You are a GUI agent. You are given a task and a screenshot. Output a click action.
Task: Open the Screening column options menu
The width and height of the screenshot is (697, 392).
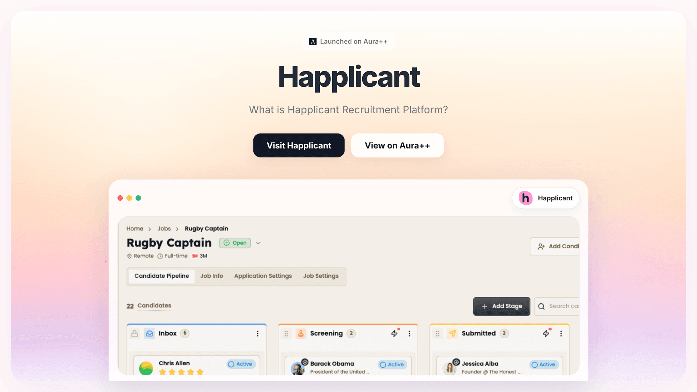point(409,334)
